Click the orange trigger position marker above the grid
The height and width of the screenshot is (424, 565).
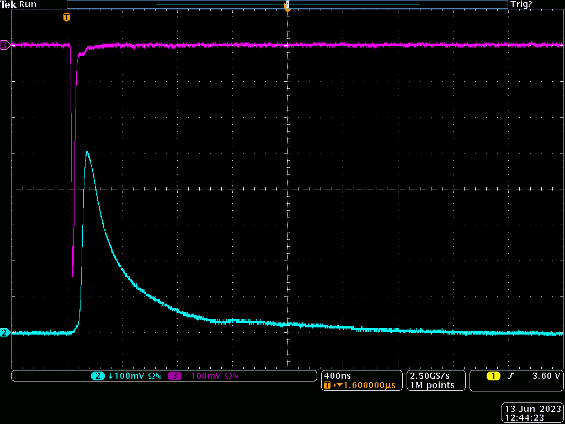(67, 17)
